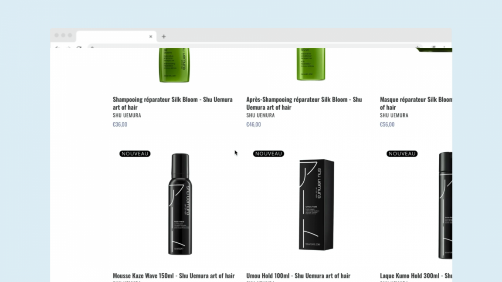Click the NOUVEAU badge on Umou Hold
The width and height of the screenshot is (502, 282).
268,154
